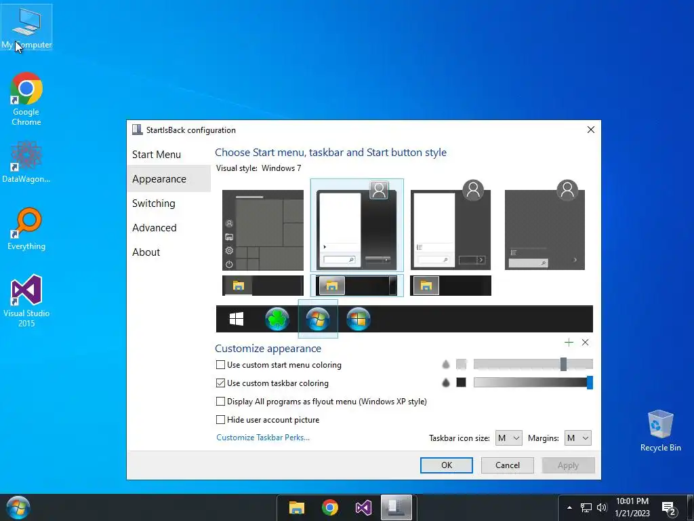
Task: Confirm settings with the OK button
Action: (x=446, y=465)
